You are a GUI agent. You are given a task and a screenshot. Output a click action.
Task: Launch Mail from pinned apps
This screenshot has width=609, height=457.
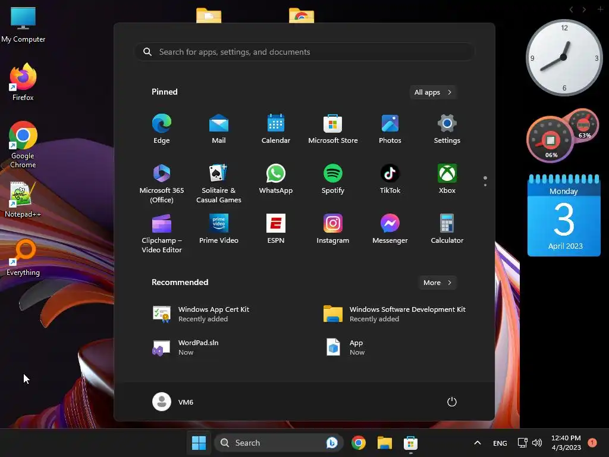(219, 129)
